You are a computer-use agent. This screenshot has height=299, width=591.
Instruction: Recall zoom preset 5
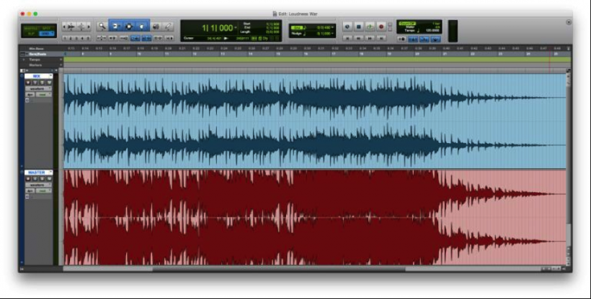tap(88, 38)
